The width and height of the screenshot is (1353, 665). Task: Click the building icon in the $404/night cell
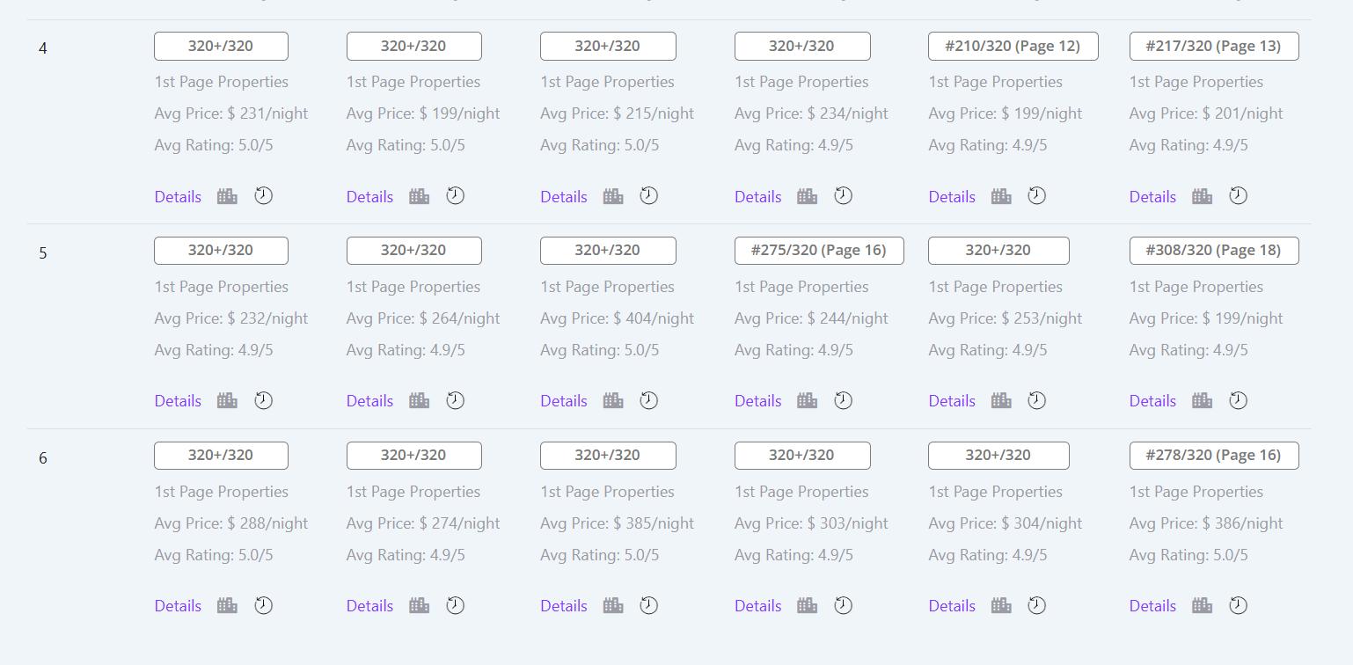pos(613,400)
